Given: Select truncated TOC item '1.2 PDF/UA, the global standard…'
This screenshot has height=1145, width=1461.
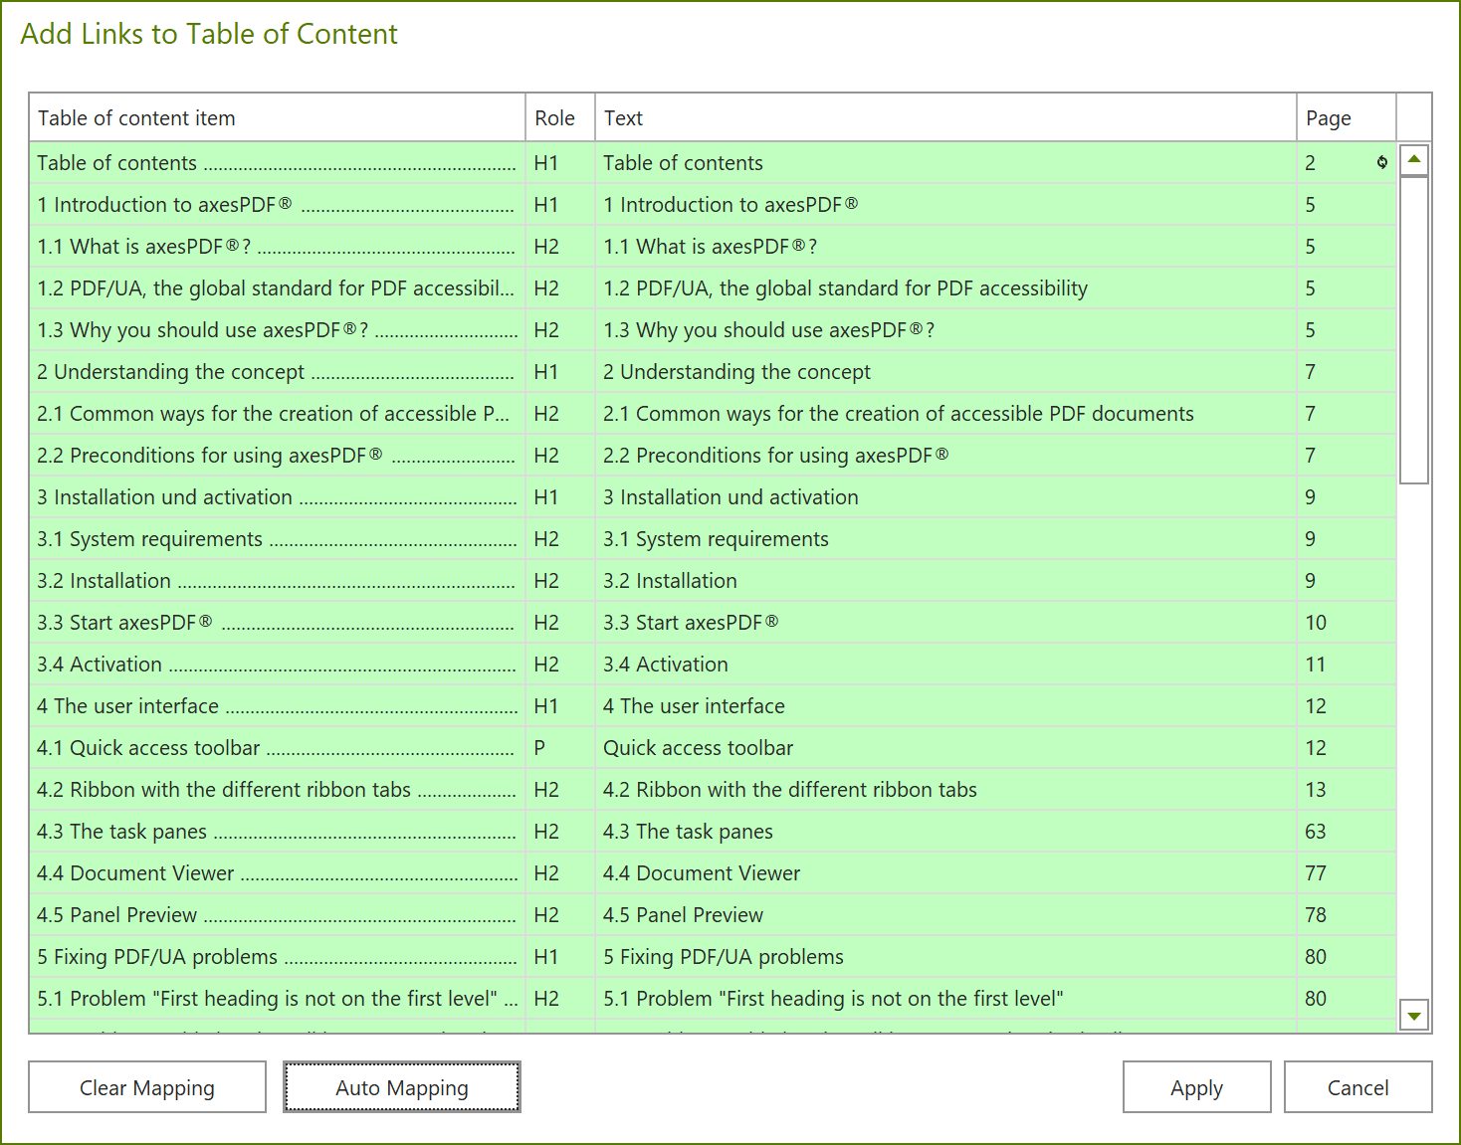Looking at the screenshot, I should point(278,288).
